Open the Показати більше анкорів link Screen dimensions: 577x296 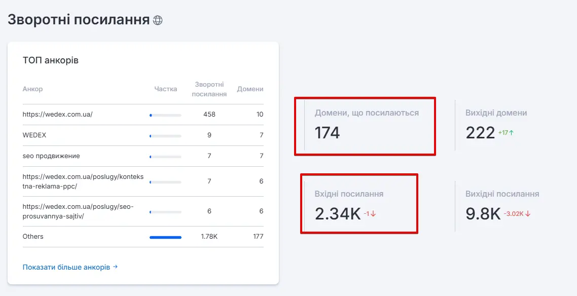point(66,267)
